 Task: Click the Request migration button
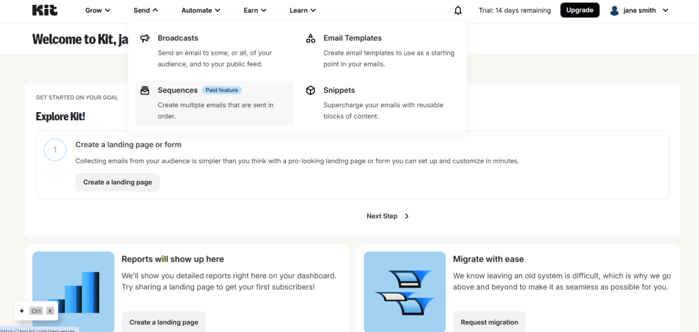click(x=489, y=322)
